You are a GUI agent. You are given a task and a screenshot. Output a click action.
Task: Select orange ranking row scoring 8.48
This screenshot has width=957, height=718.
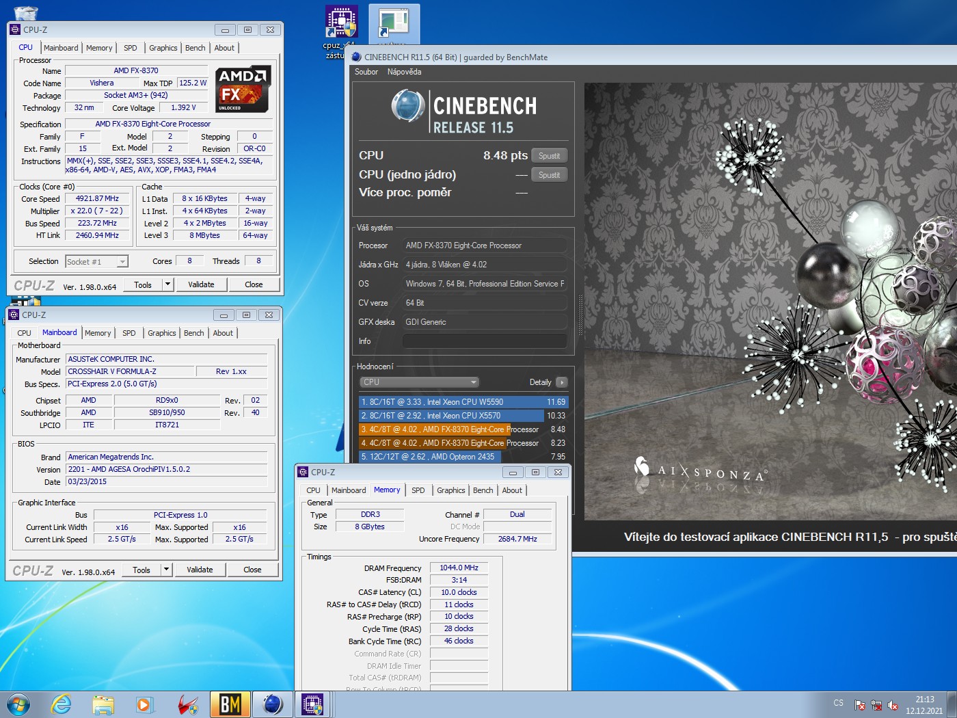coord(463,429)
